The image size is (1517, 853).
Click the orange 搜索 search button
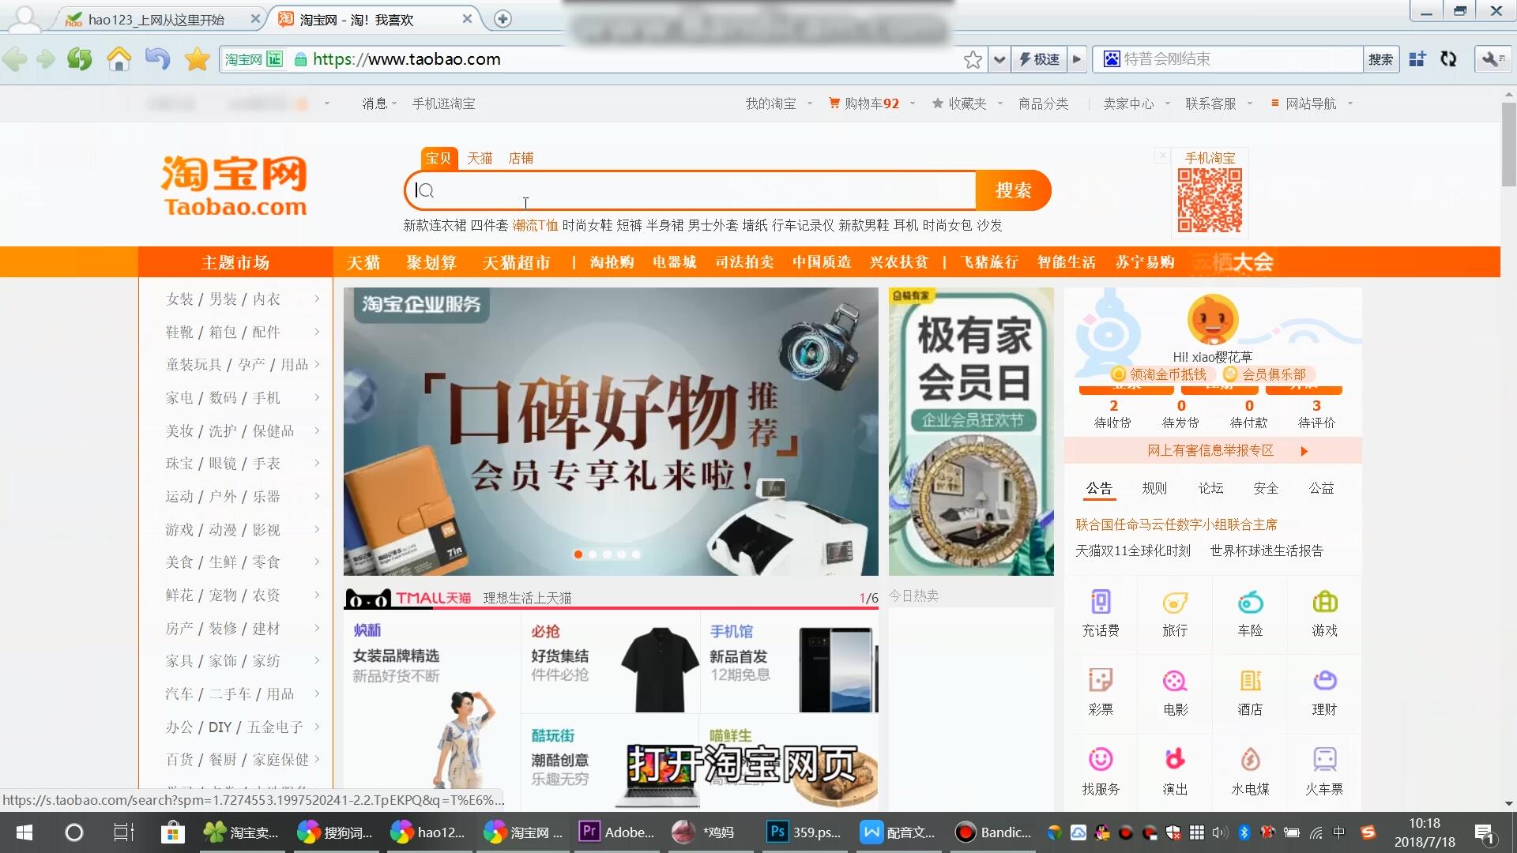pyautogui.click(x=1013, y=190)
